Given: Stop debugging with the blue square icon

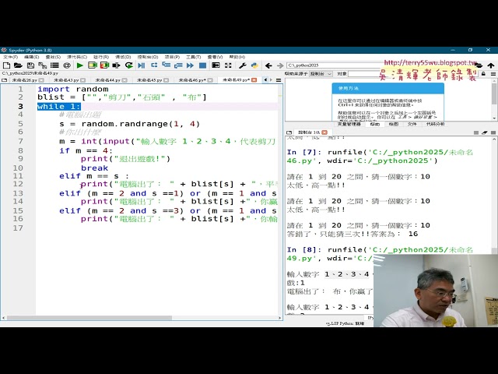Looking at the screenshot, I should pyautogui.click(x=202, y=65).
